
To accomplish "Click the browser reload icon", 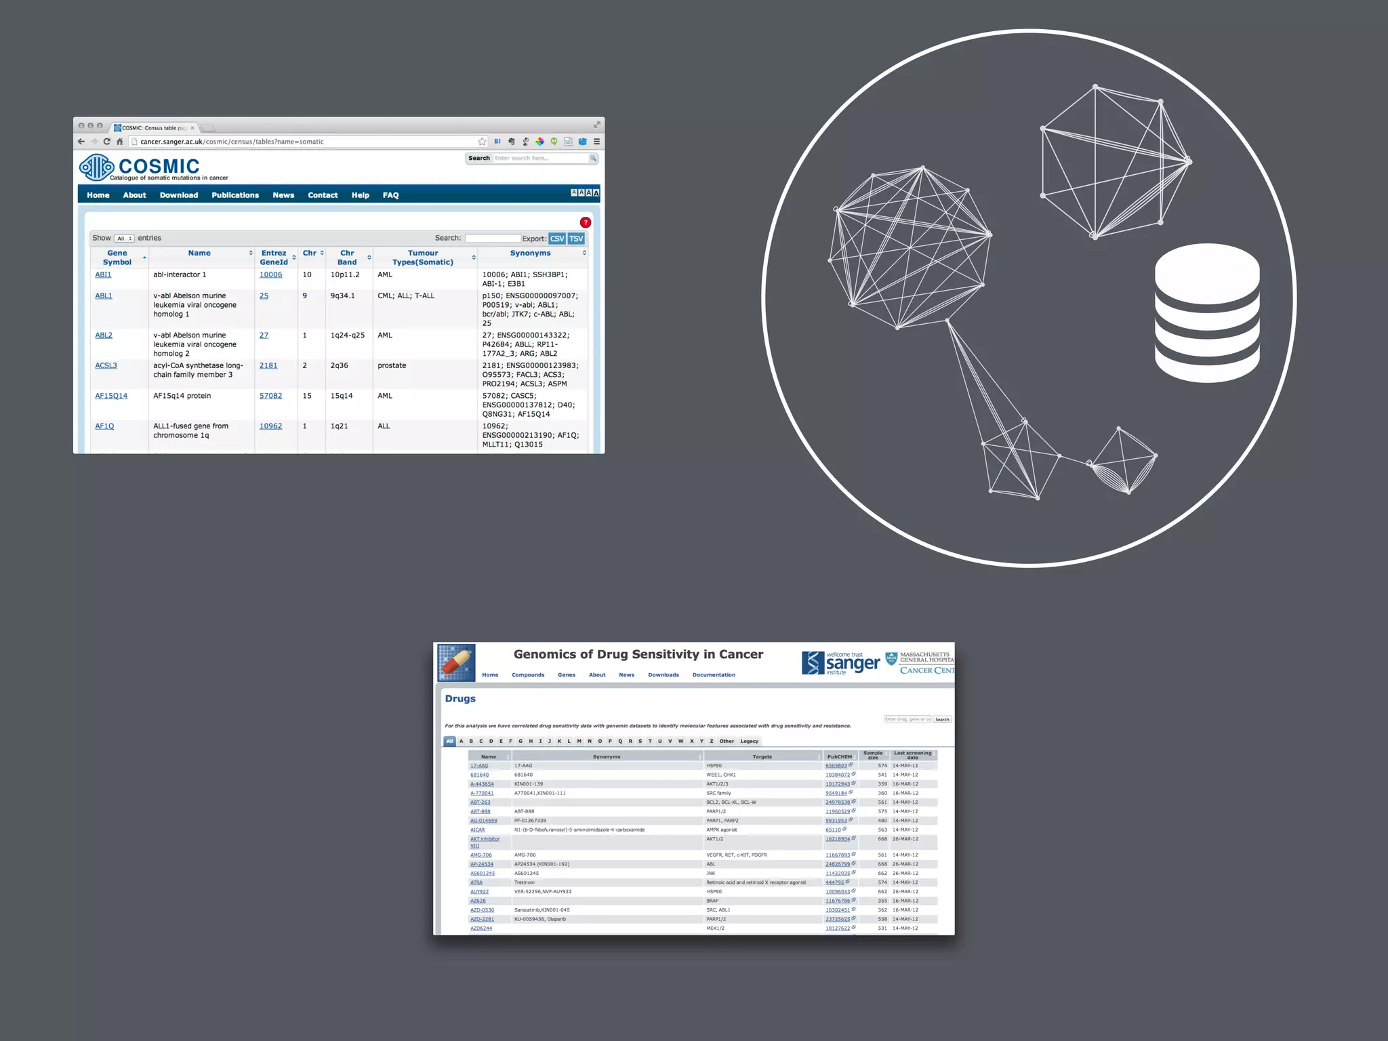I will 106,142.
